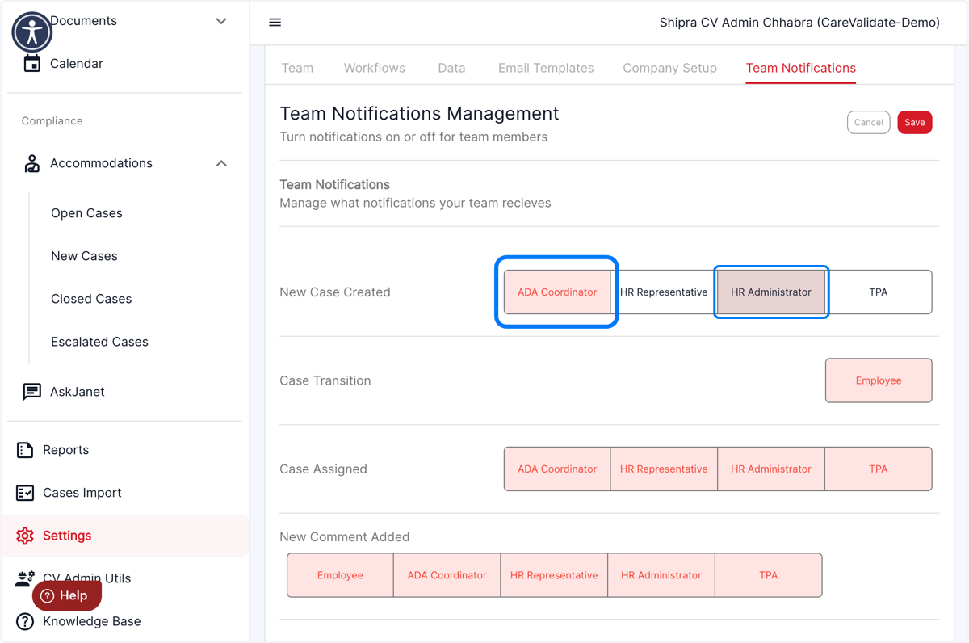Toggle HR Representative for New Case Created

click(x=664, y=292)
